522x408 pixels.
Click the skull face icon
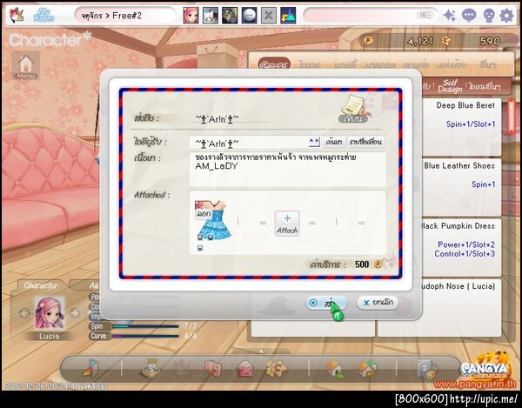488,16
